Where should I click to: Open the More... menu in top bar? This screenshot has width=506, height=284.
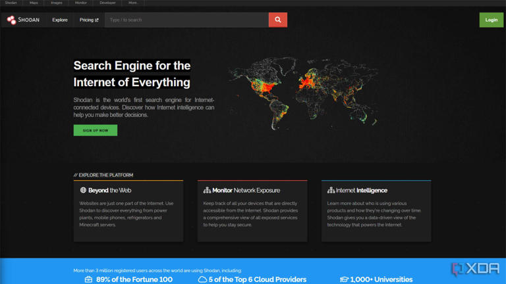133,3
